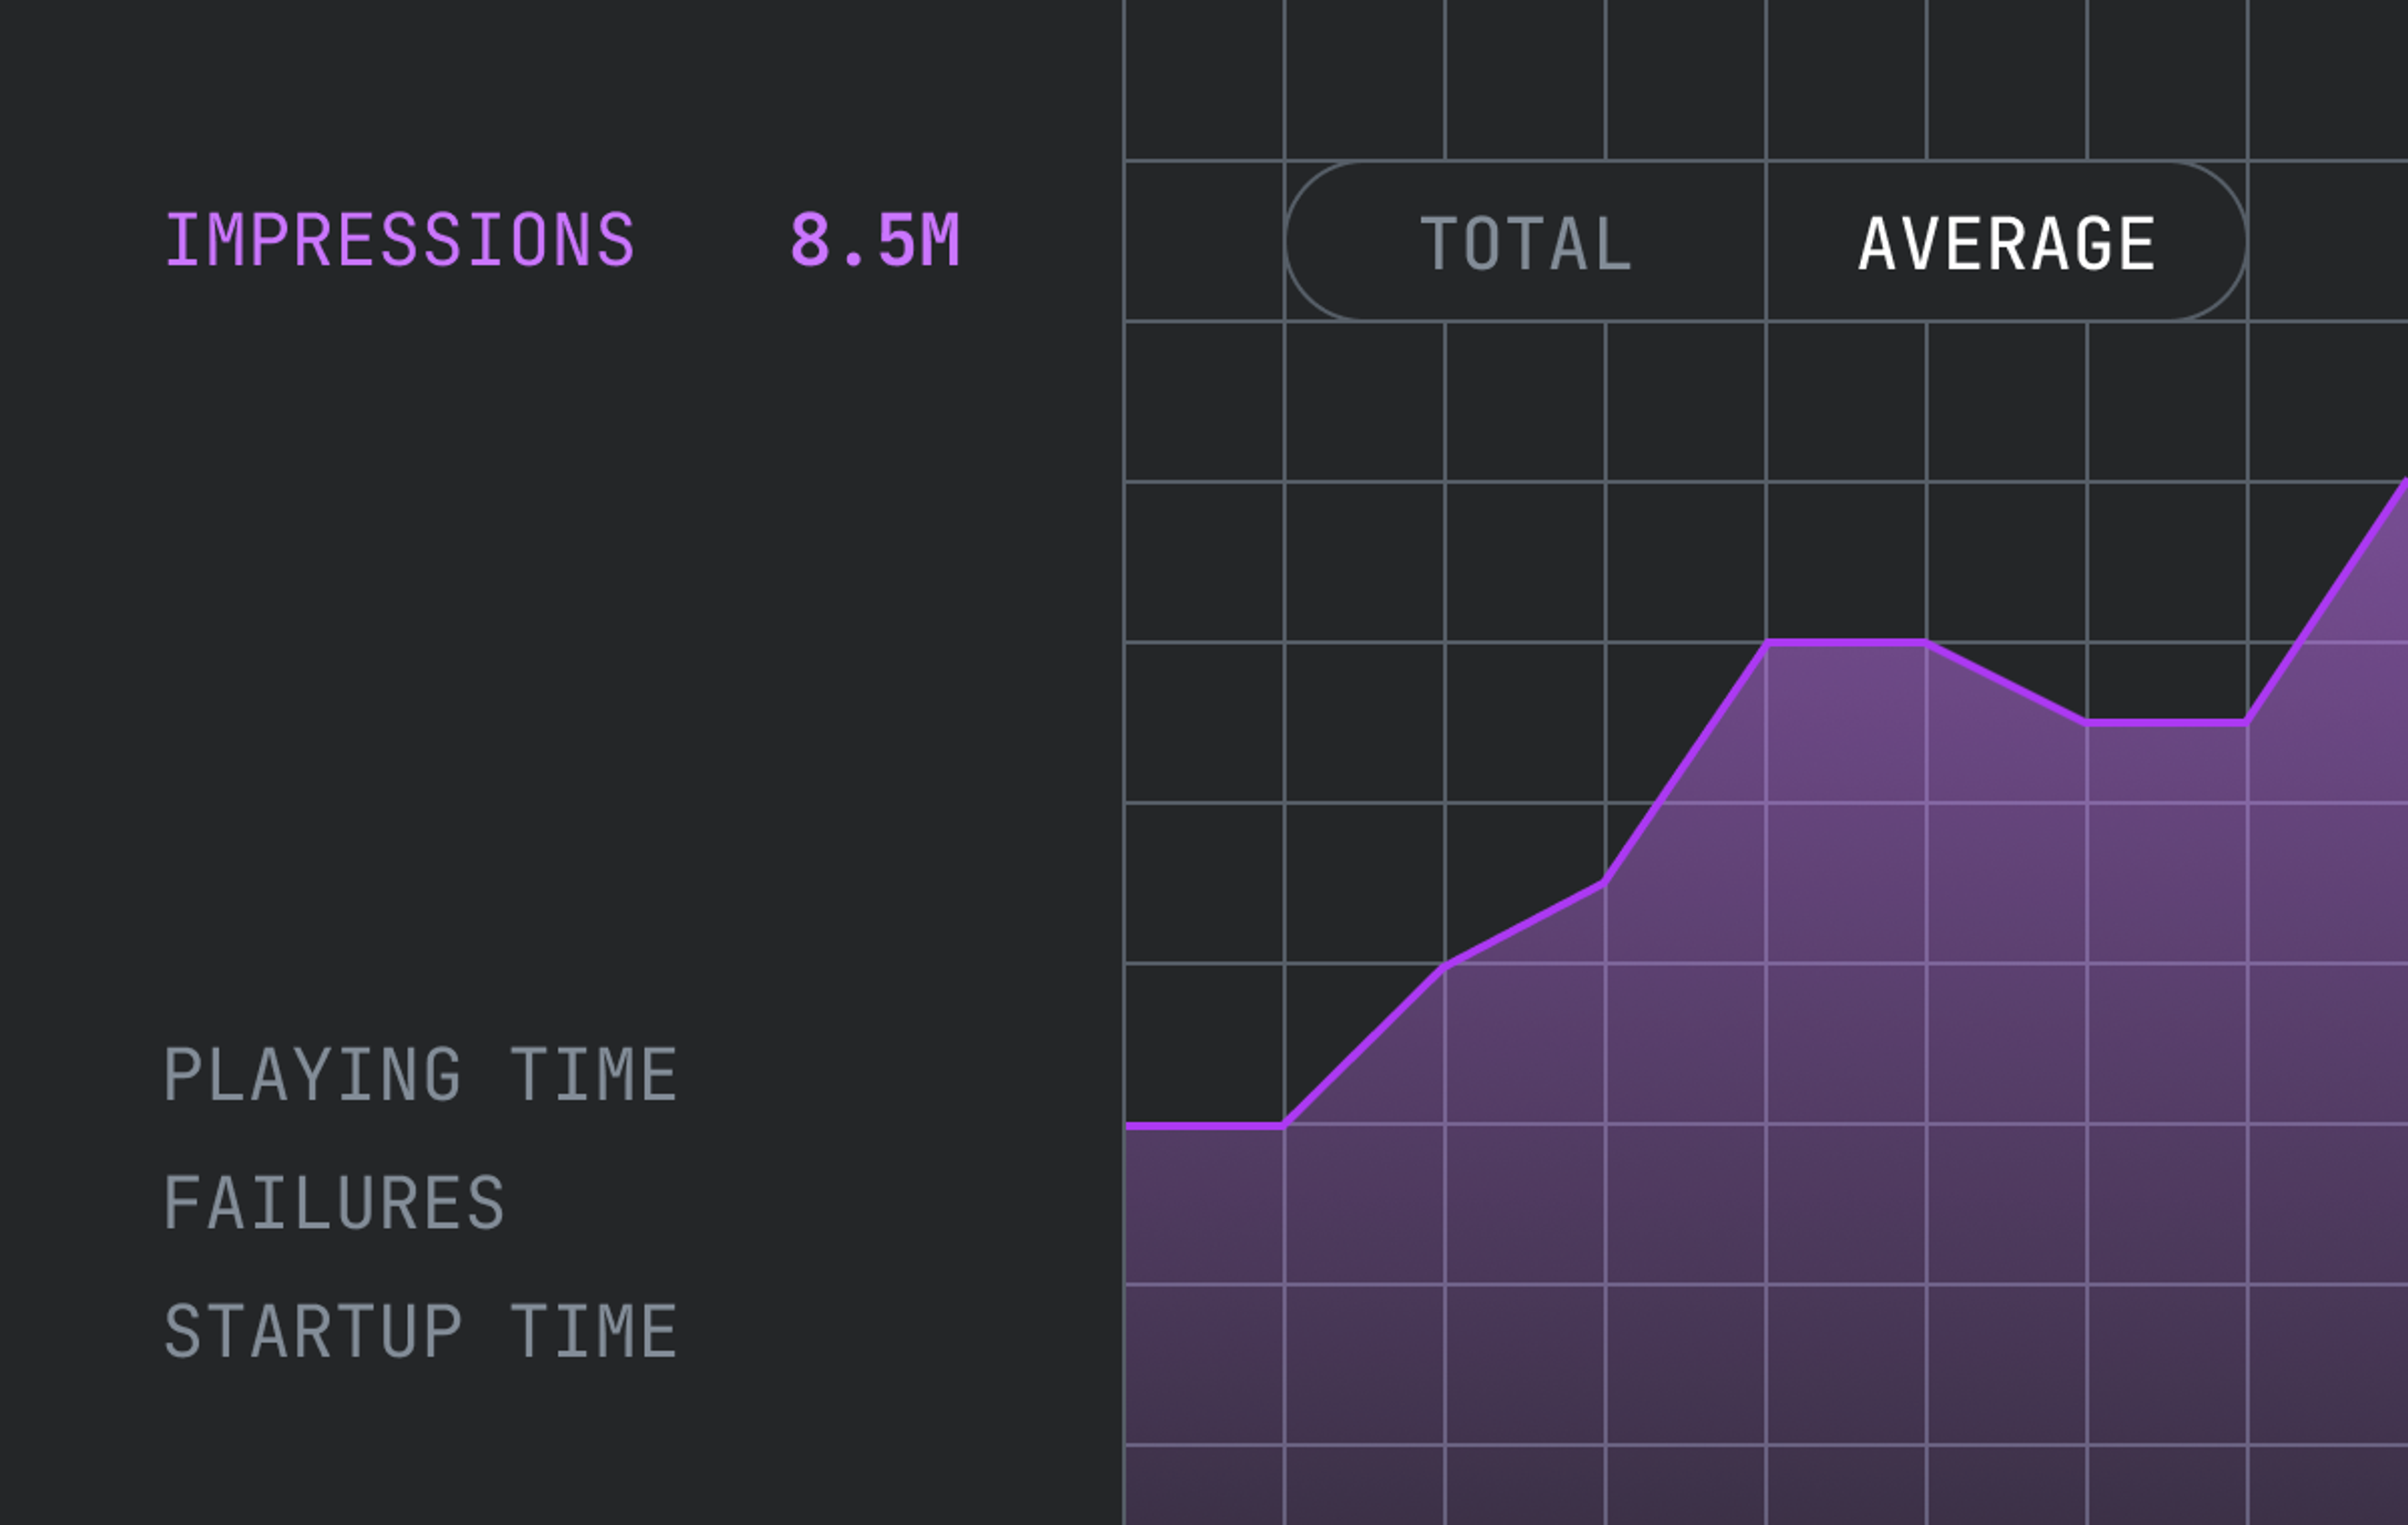Click the second vertex after the first rise
Image resolution: width=2408 pixels, height=1525 pixels.
point(1445,966)
